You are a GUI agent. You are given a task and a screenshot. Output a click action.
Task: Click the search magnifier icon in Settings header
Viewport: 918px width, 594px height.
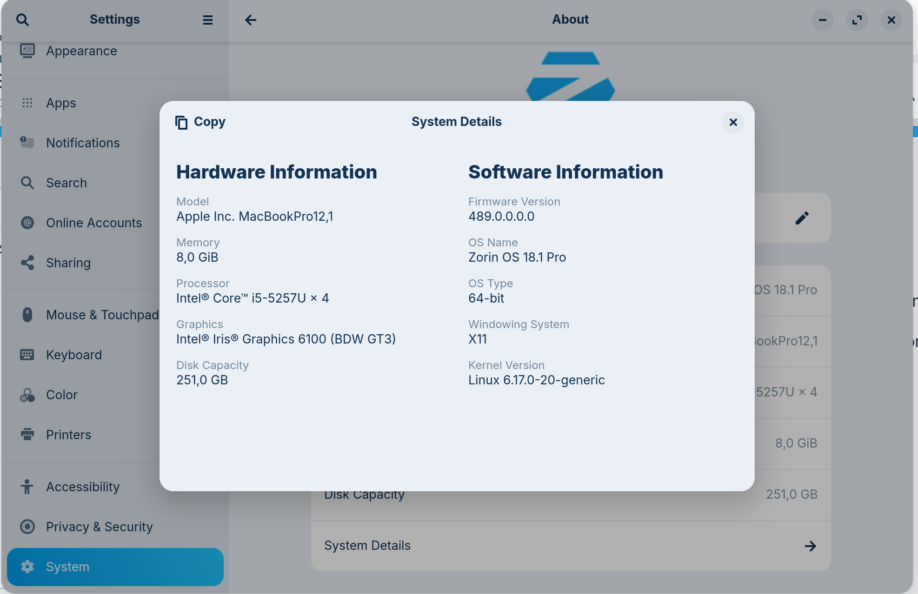tap(22, 20)
